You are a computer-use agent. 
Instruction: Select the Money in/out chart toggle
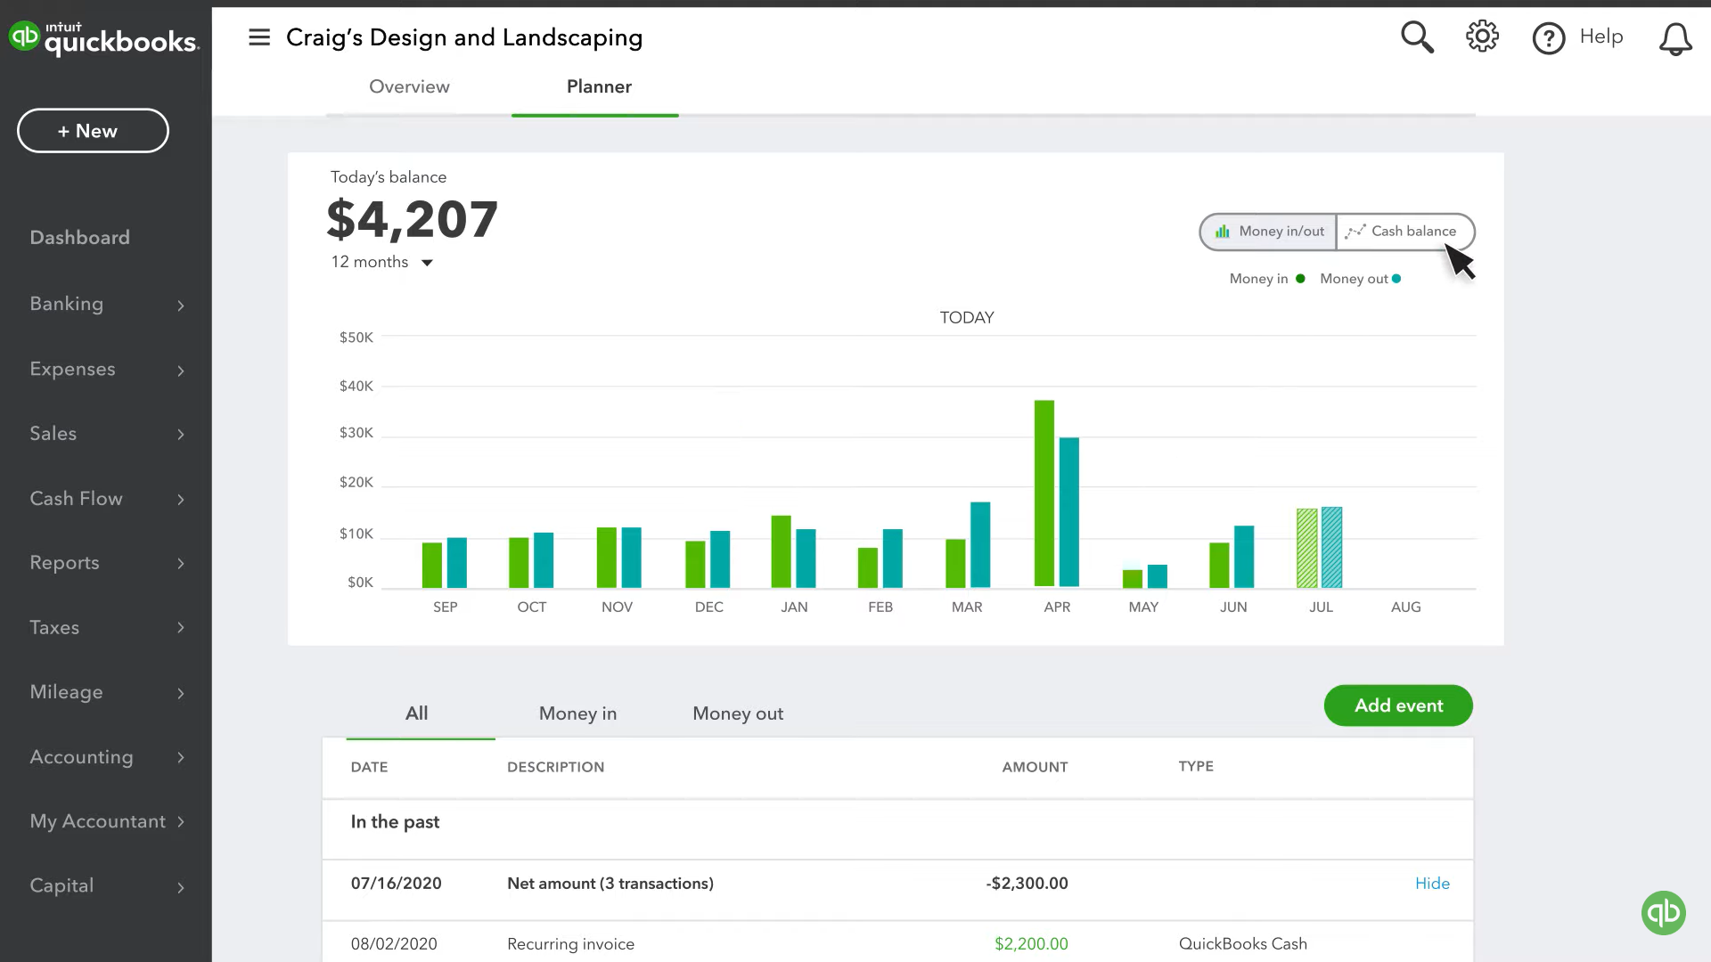click(1269, 230)
